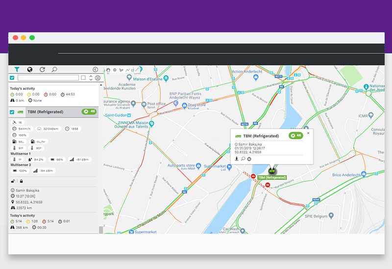Click the green 46 heading badge in sidebar

tap(89, 112)
